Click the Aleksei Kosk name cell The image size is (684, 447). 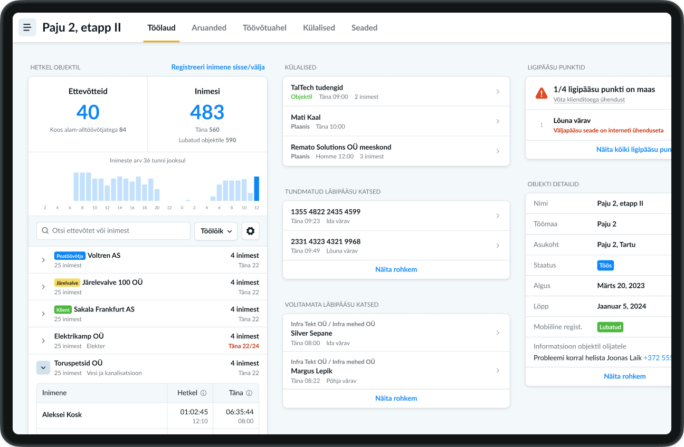click(x=102, y=415)
